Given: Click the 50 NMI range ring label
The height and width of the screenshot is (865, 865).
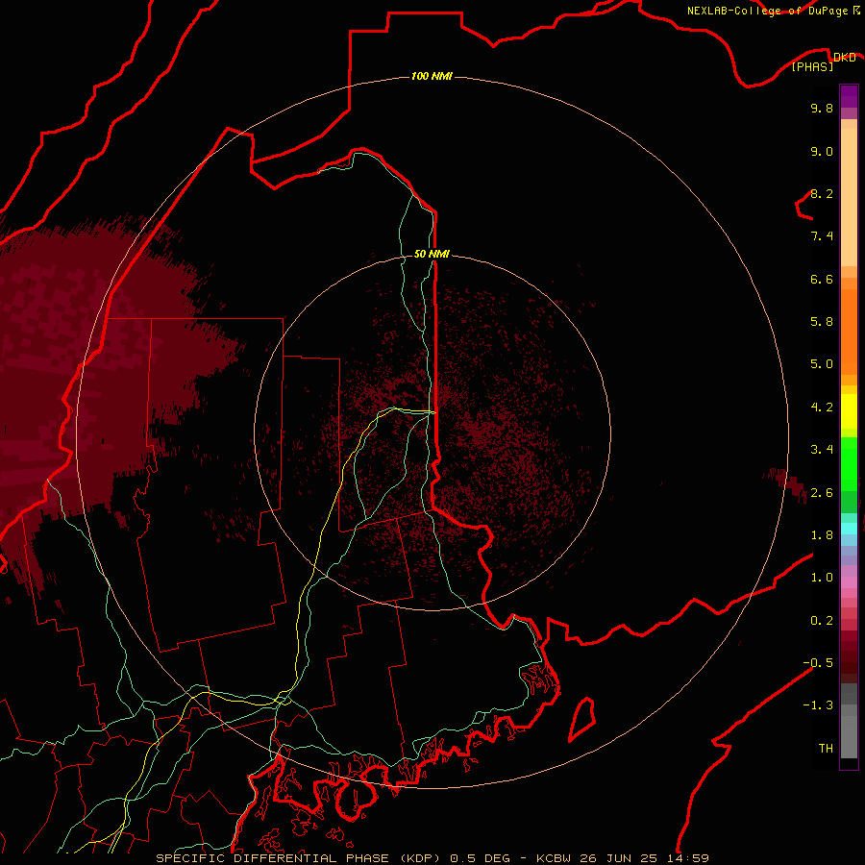Looking at the screenshot, I should [432, 254].
